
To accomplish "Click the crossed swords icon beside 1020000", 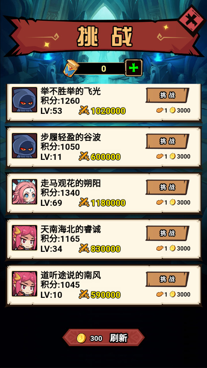I will (84, 110).
